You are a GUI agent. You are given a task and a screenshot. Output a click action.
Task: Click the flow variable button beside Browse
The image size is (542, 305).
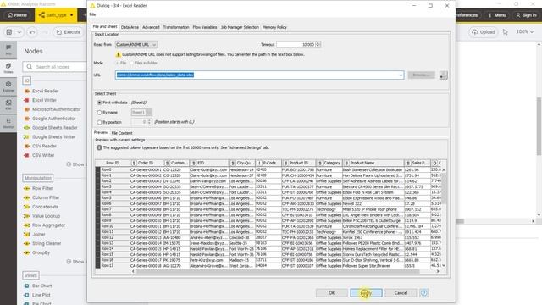click(x=444, y=75)
